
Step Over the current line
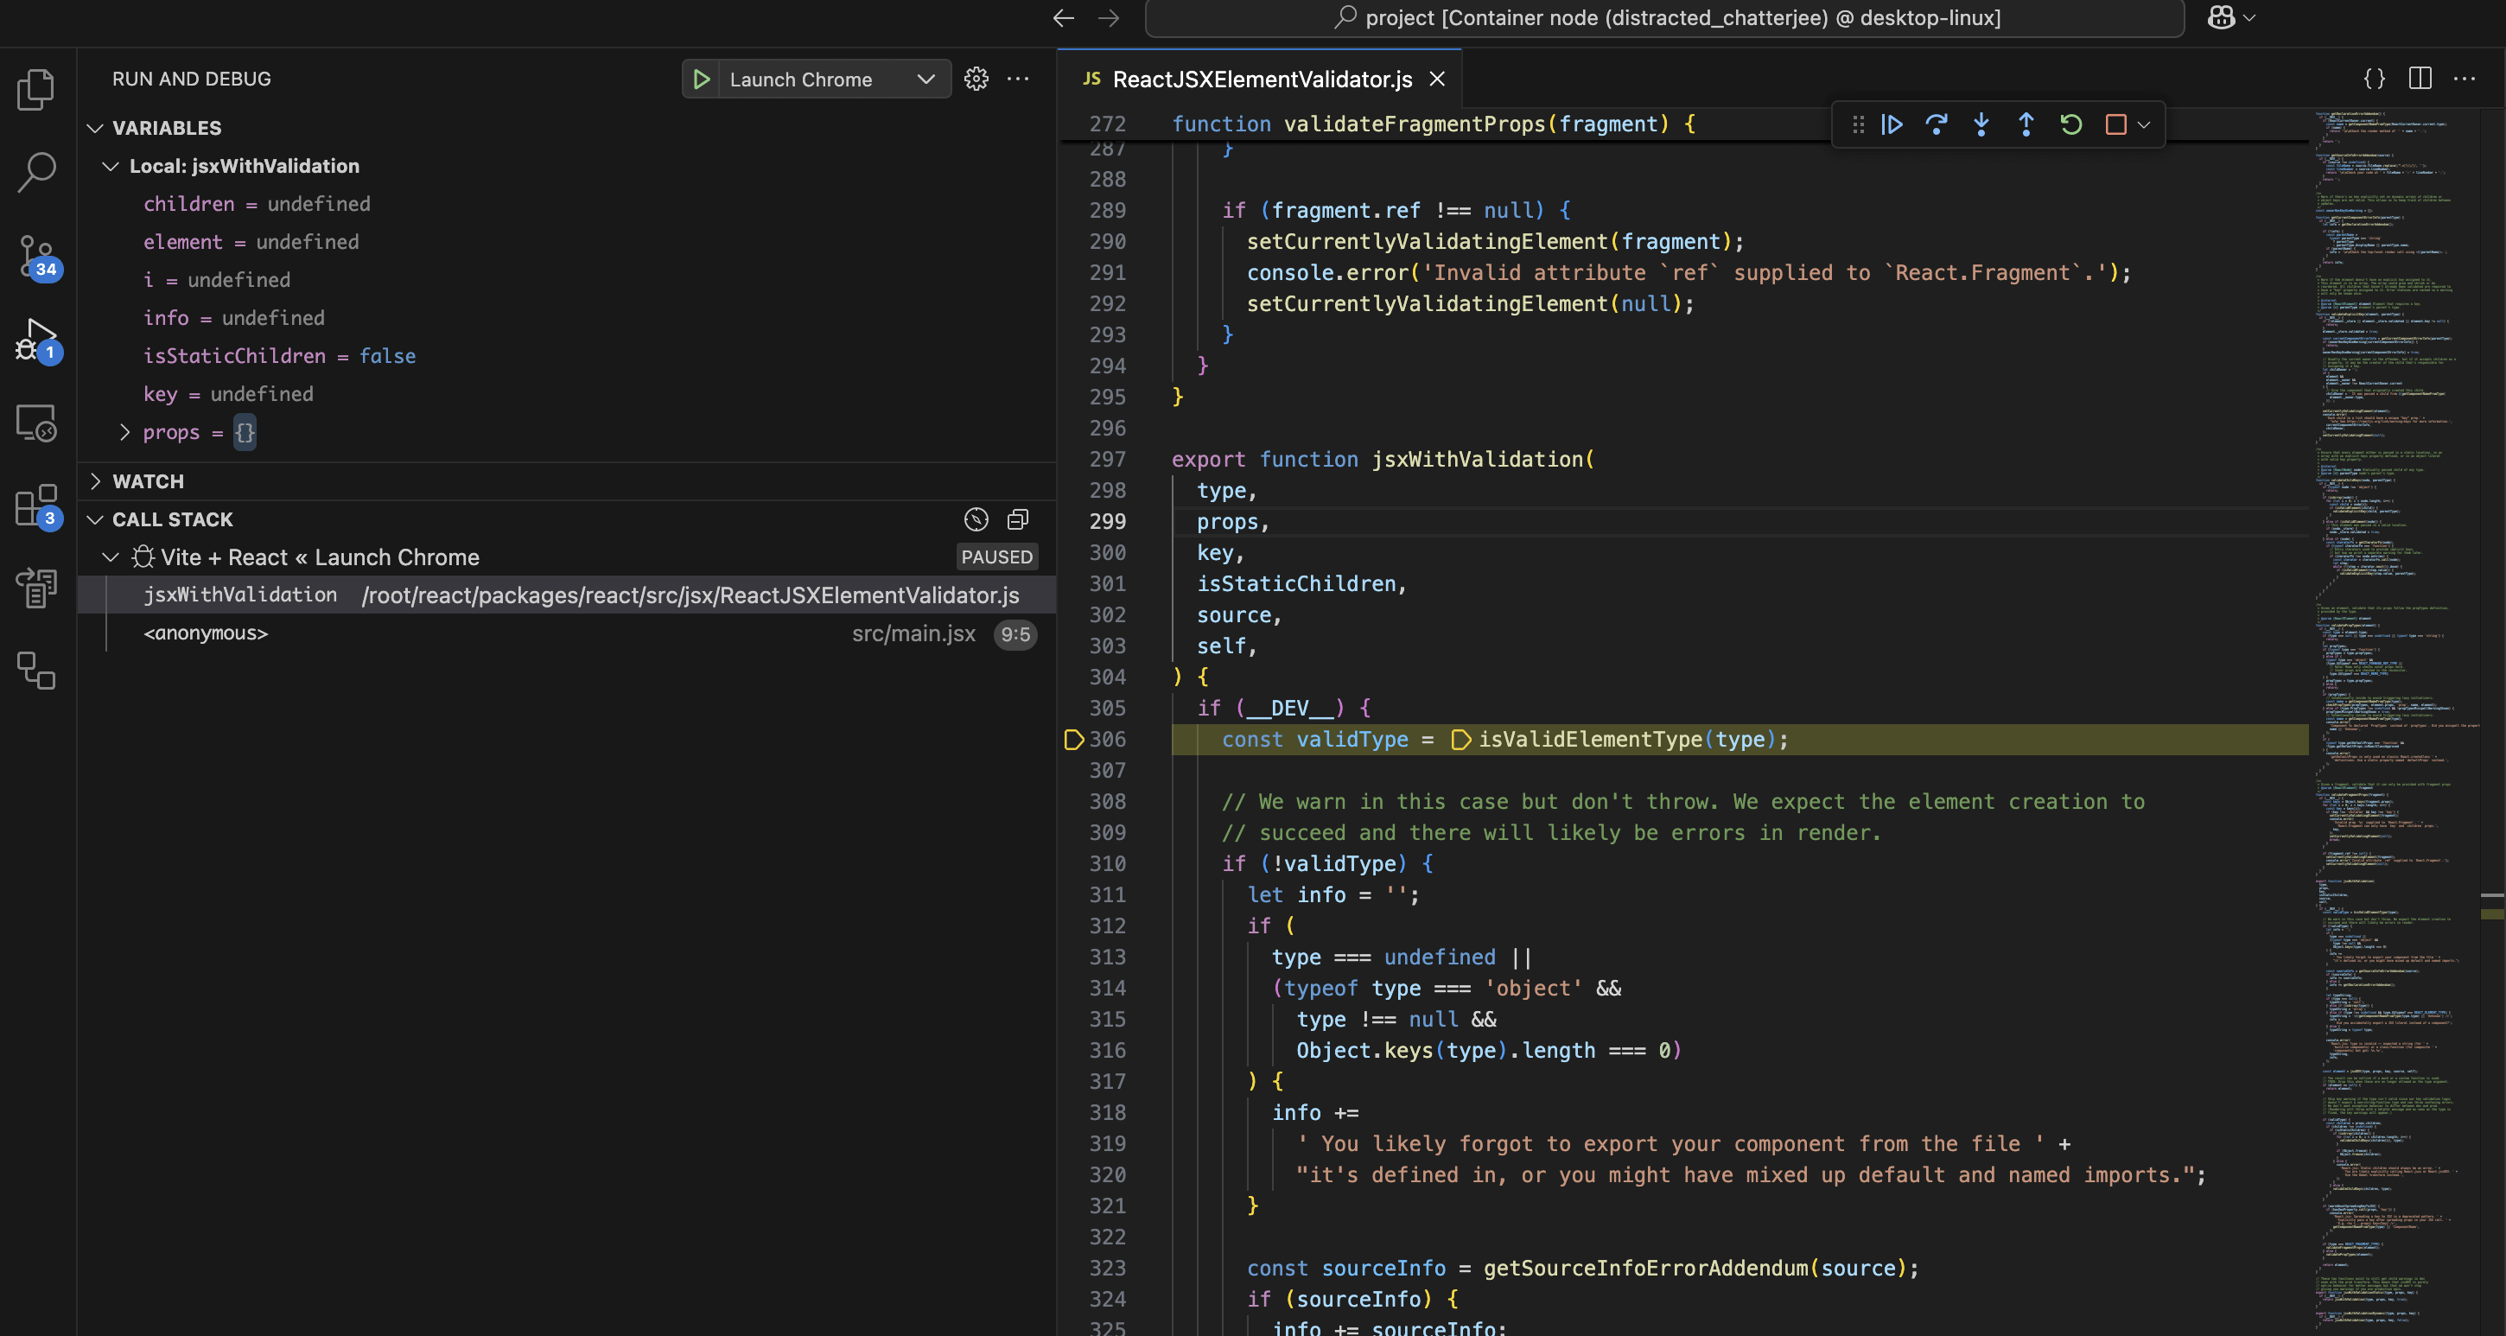pyautogui.click(x=1936, y=124)
